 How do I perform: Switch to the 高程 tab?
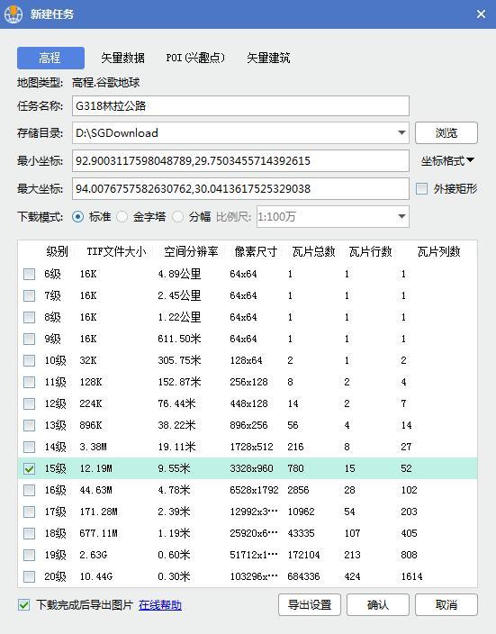(50, 58)
